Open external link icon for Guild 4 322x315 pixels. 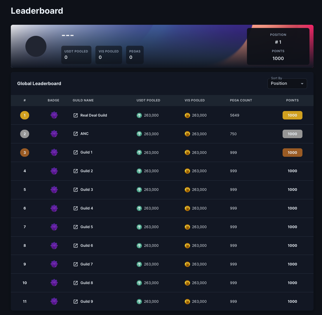pos(76,208)
